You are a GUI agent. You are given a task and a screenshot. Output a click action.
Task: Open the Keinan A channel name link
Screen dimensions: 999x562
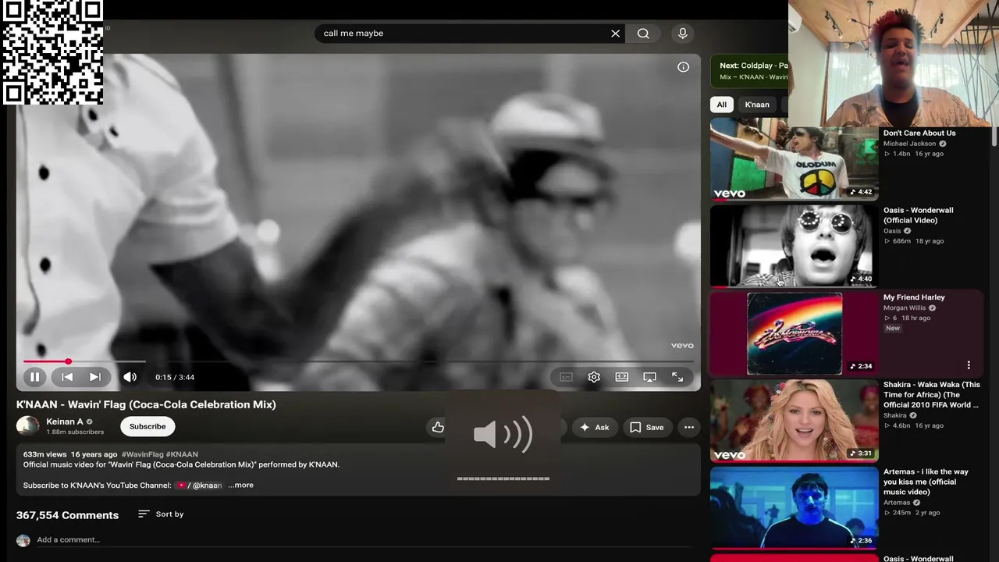(65, 421)
